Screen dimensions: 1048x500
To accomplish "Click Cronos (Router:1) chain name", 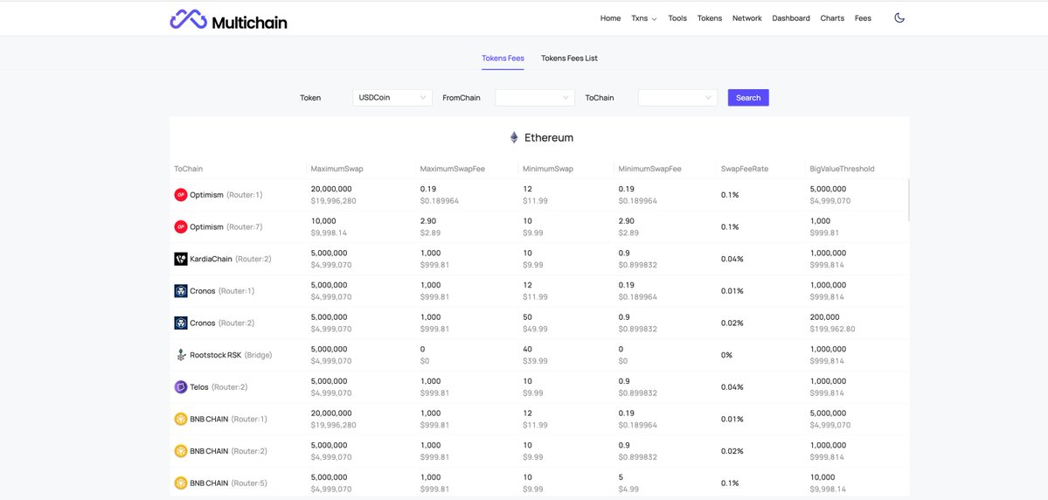I will (x=222, y=291).
